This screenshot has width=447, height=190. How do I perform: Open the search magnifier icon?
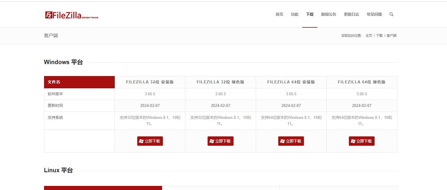[391, 14]
